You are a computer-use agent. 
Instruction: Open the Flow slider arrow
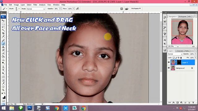[x=73, y=9]
